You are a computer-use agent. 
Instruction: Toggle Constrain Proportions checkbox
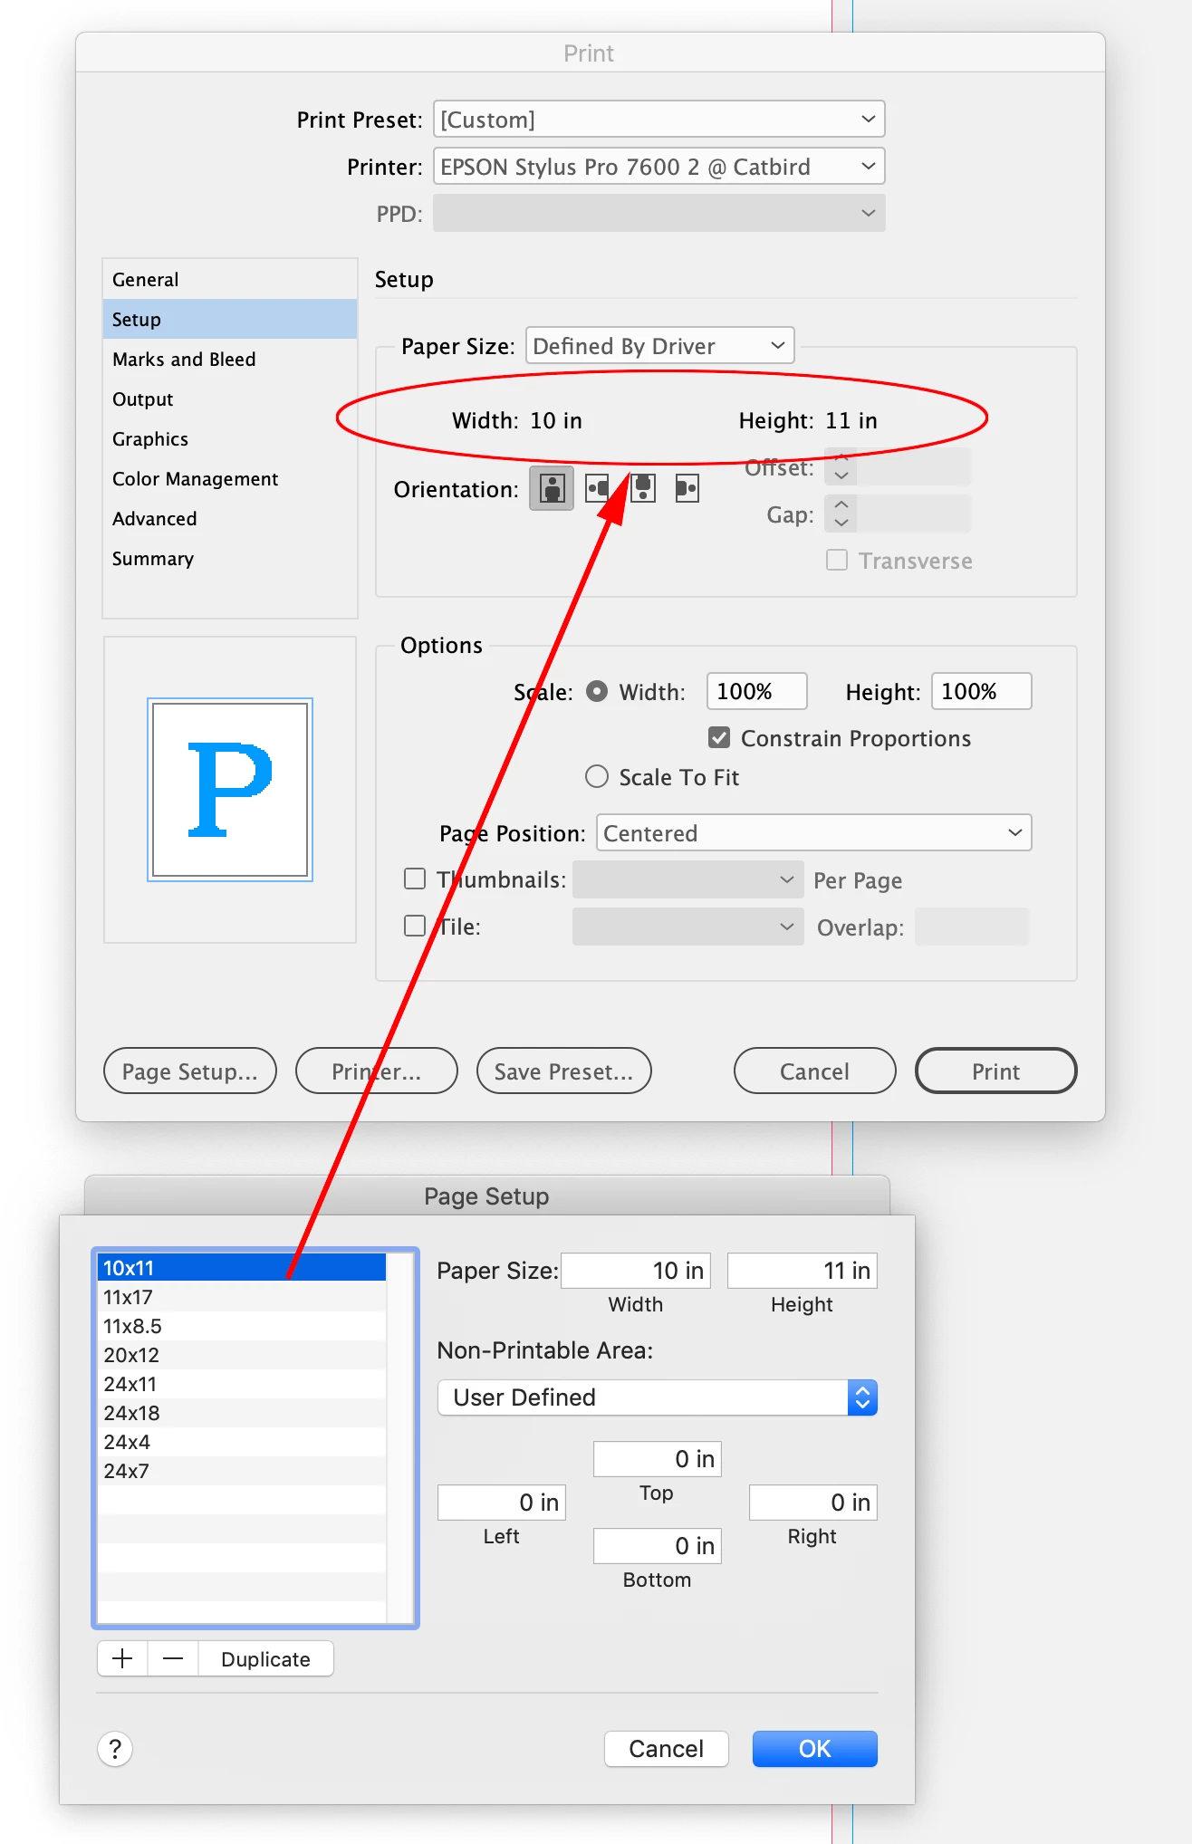[x=719, y=738]
